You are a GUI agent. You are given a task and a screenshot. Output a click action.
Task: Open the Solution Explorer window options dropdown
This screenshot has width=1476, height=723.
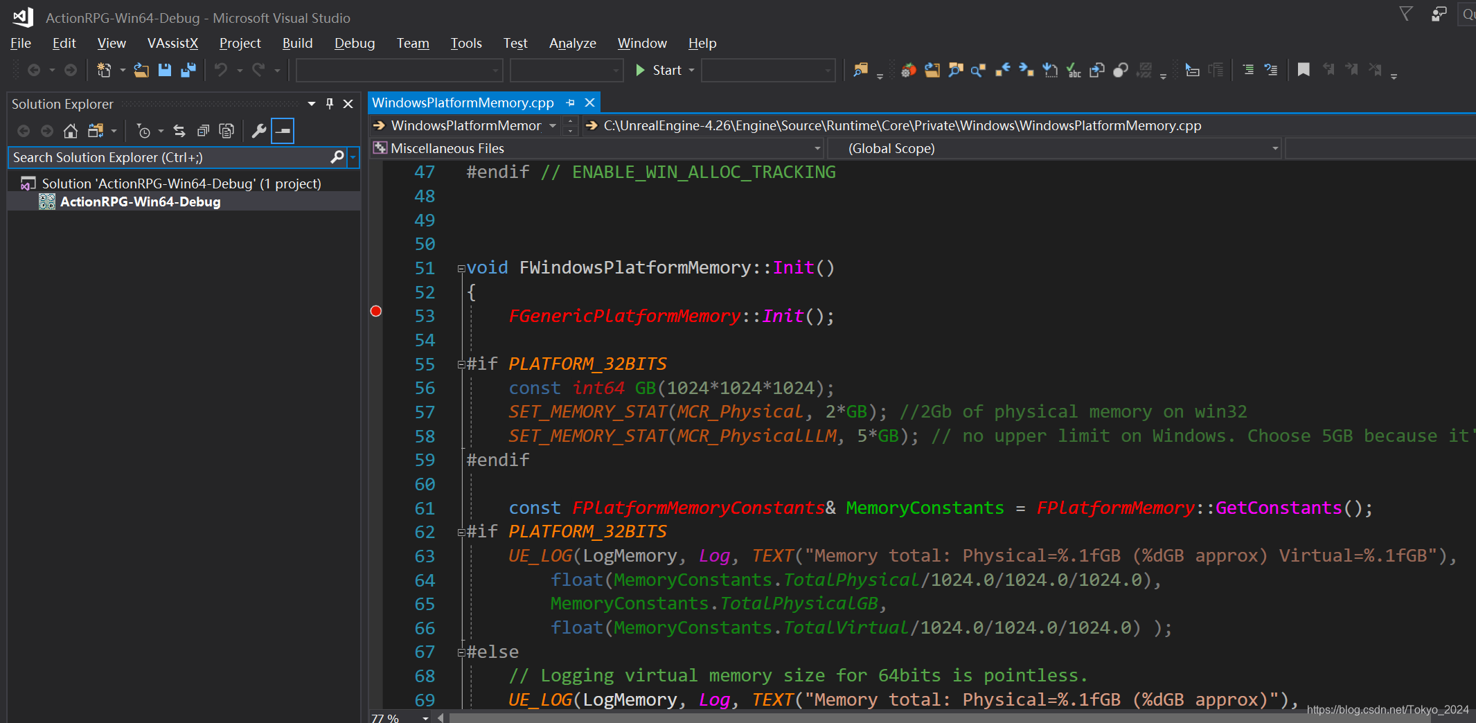(x=312, y=104)
